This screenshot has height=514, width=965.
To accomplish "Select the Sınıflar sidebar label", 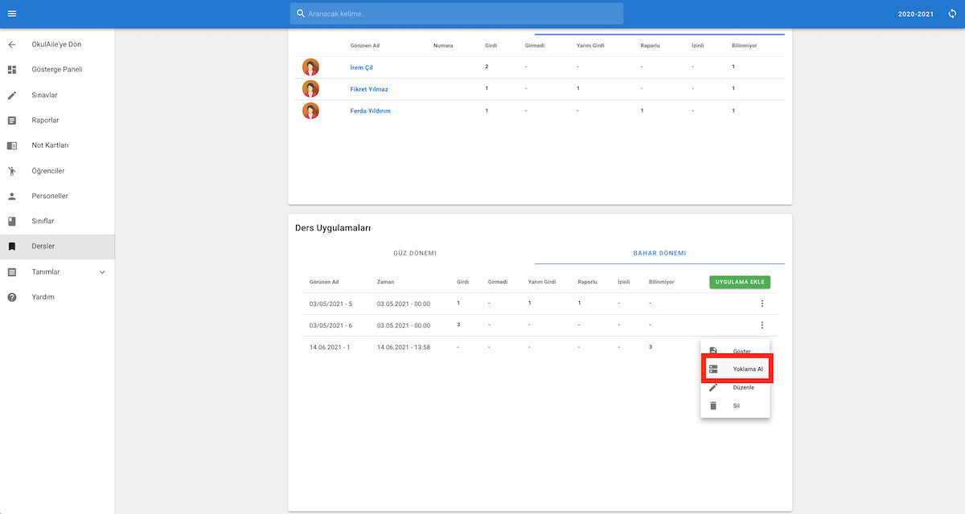I will click(43, 221).
